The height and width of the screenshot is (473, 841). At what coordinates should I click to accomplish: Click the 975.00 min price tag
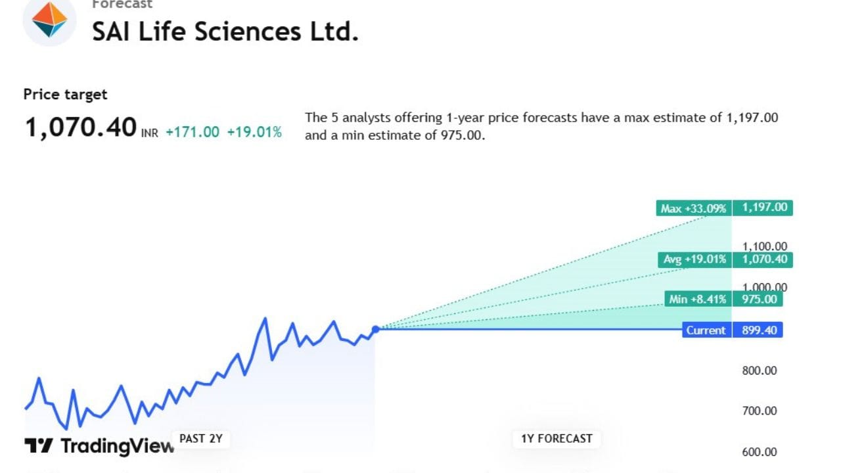point(759,300)
